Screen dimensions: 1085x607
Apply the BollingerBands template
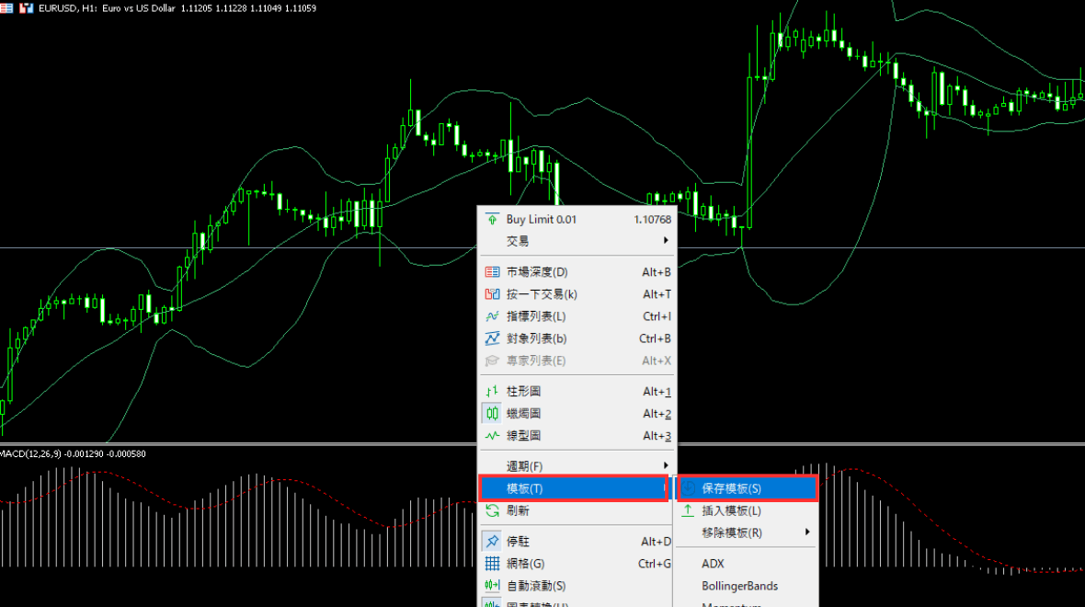(x=748, y=586)
